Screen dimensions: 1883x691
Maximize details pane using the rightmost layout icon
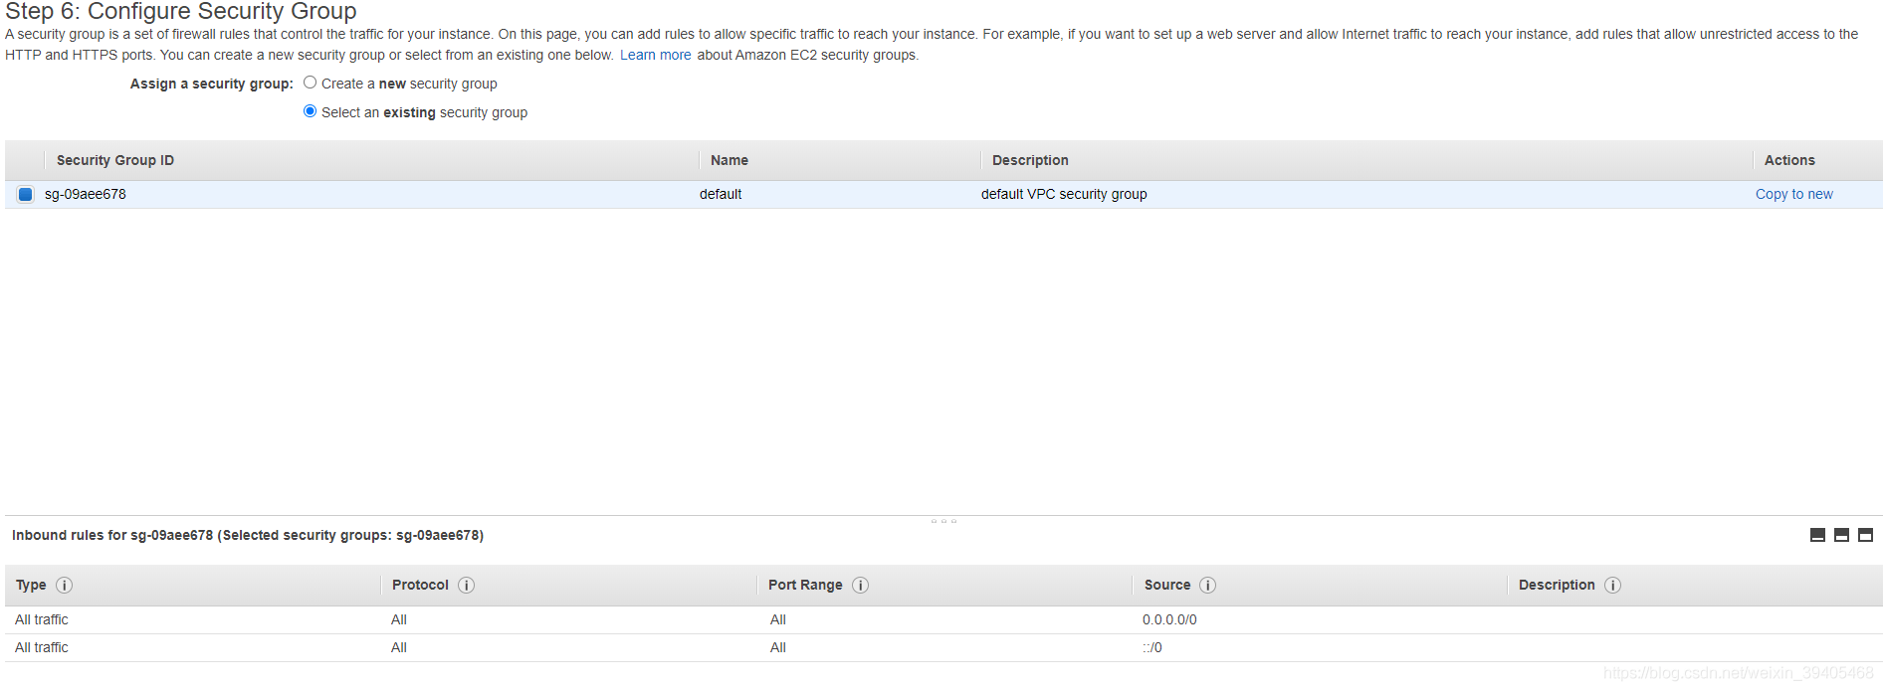(1865, 535)
